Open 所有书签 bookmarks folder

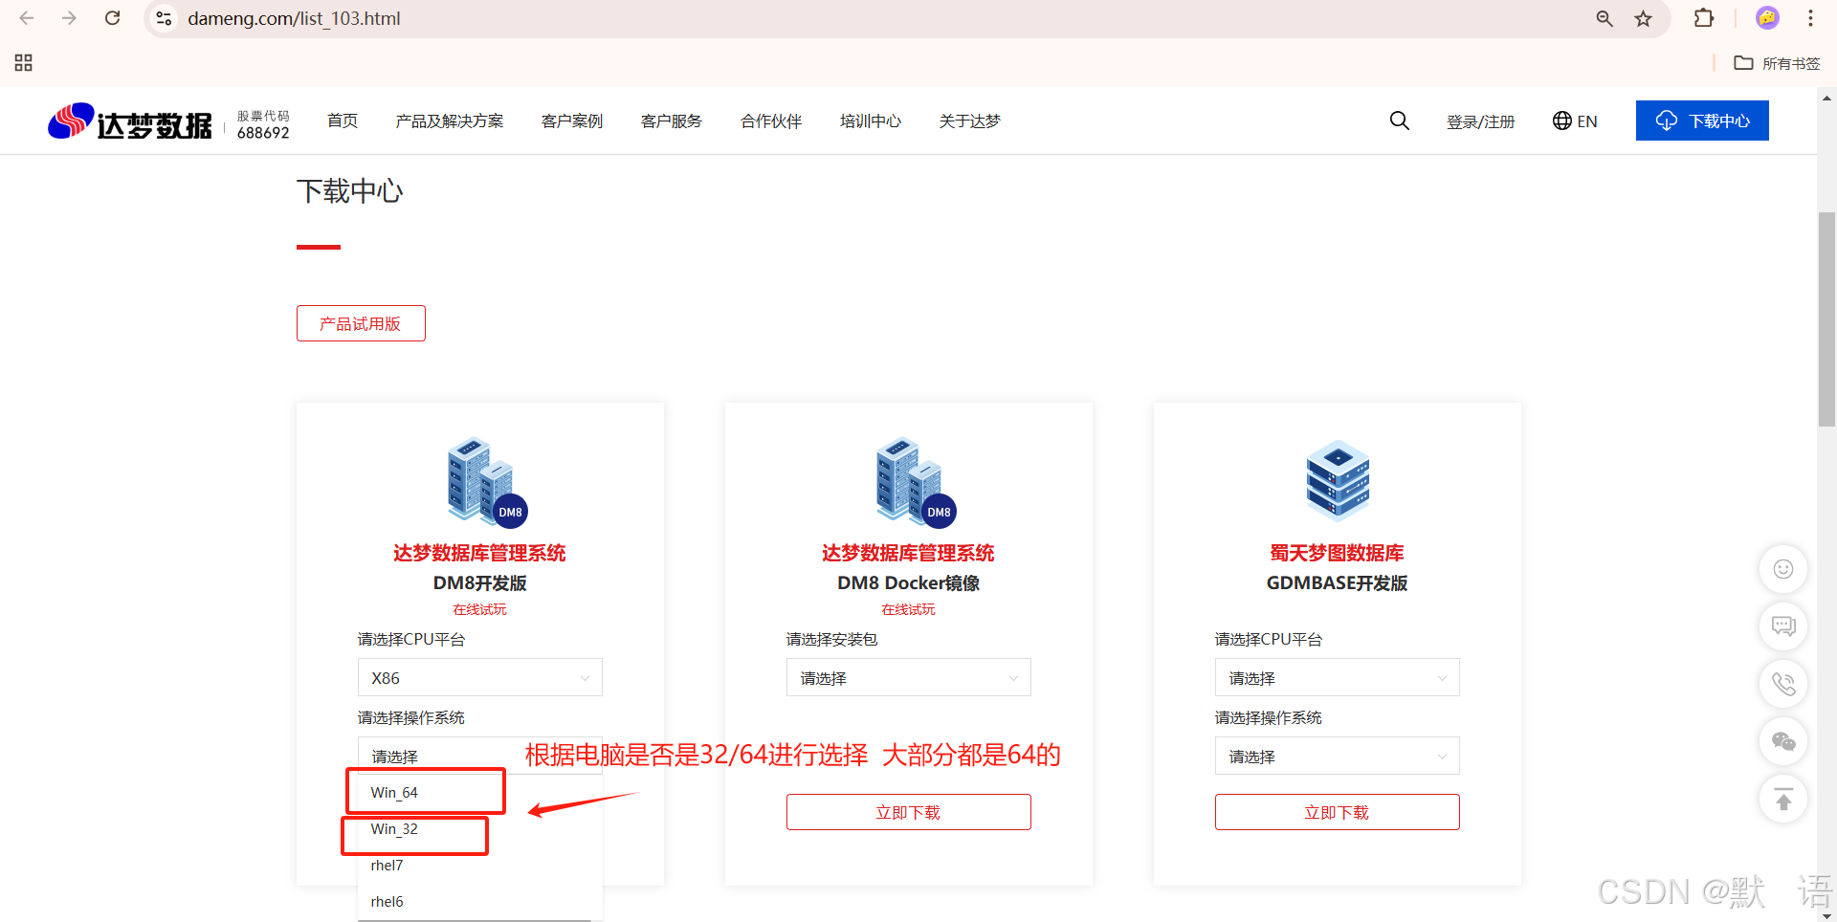tap(1778, 63)
